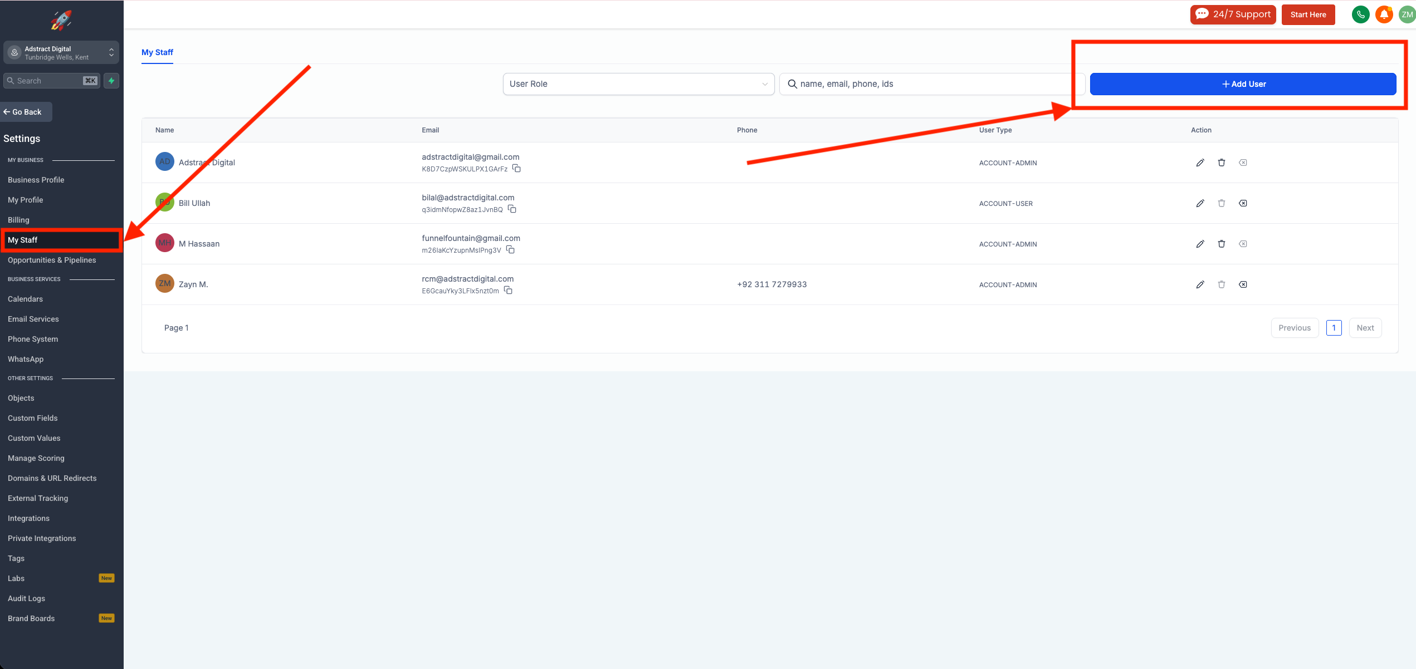Open the orange notifications bell
The width and height of the screenshot is (1416, 669).
click(x=1384, y=14)
